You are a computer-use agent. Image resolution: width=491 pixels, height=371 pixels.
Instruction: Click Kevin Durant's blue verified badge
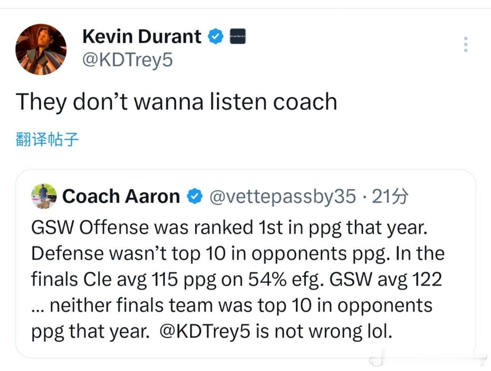(215, 37)
